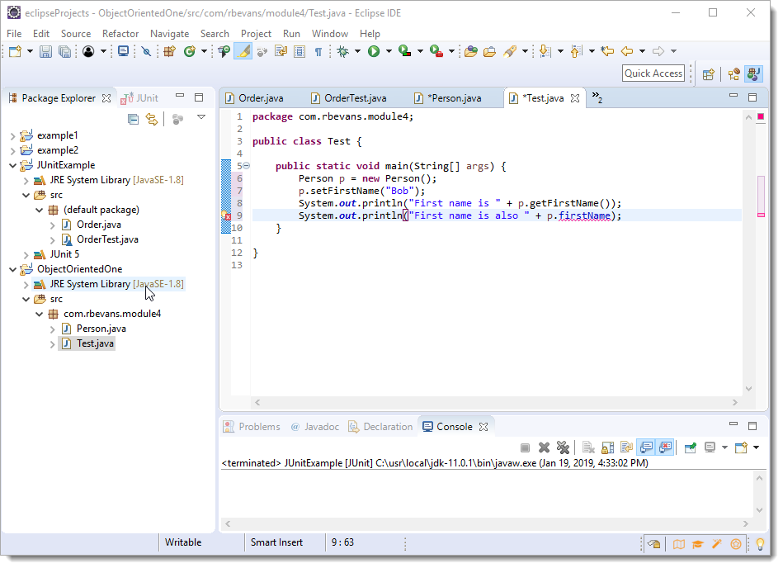Screen dimensions: 783x568
Task: Click the error marker on line 9
Action: coord(226,215)
